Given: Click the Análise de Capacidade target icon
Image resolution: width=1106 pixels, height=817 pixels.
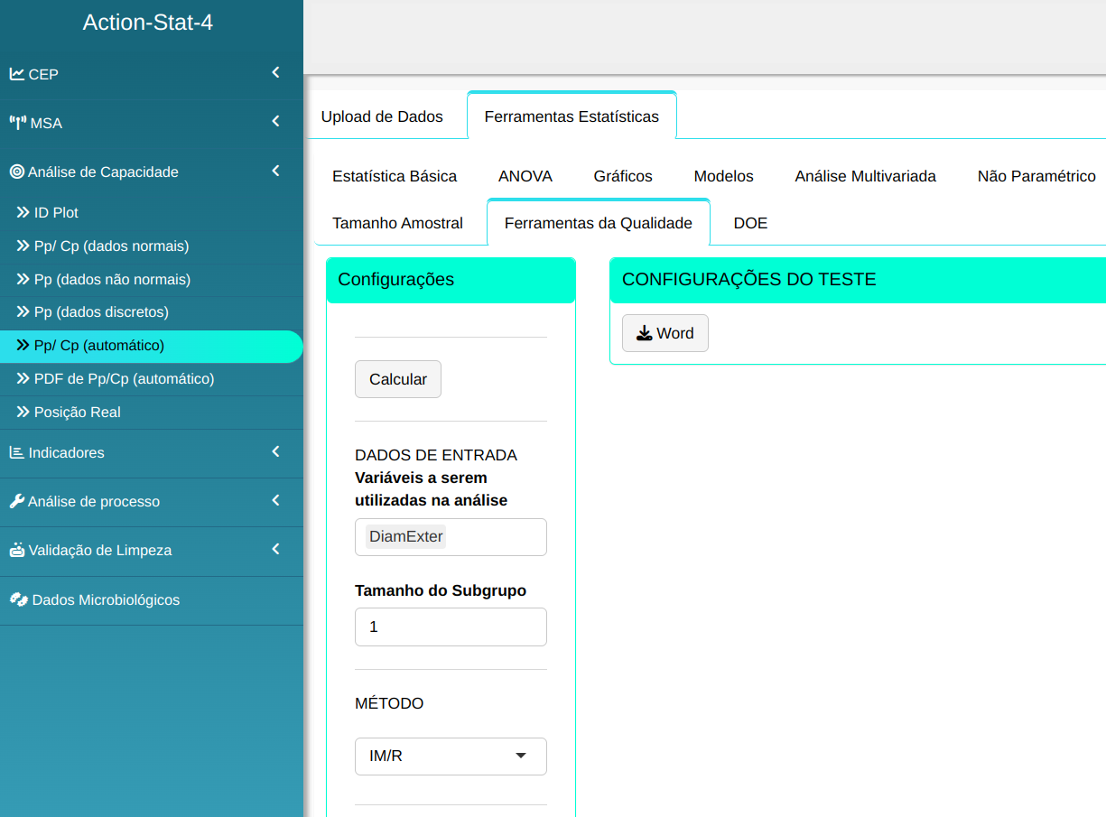Looking at the screenshot, I should [17, 172].
